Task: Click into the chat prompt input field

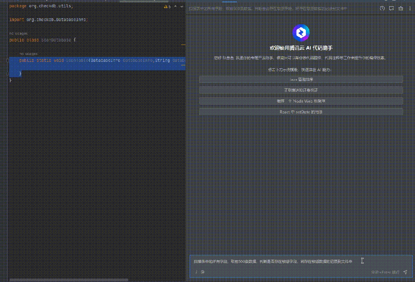Action: click(x=301, y=261)
